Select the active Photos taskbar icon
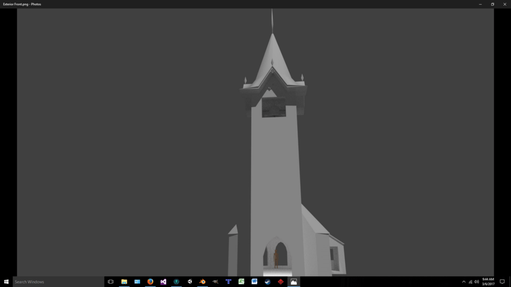The height and width of the screenshot is (287, 511). point(293,282)
